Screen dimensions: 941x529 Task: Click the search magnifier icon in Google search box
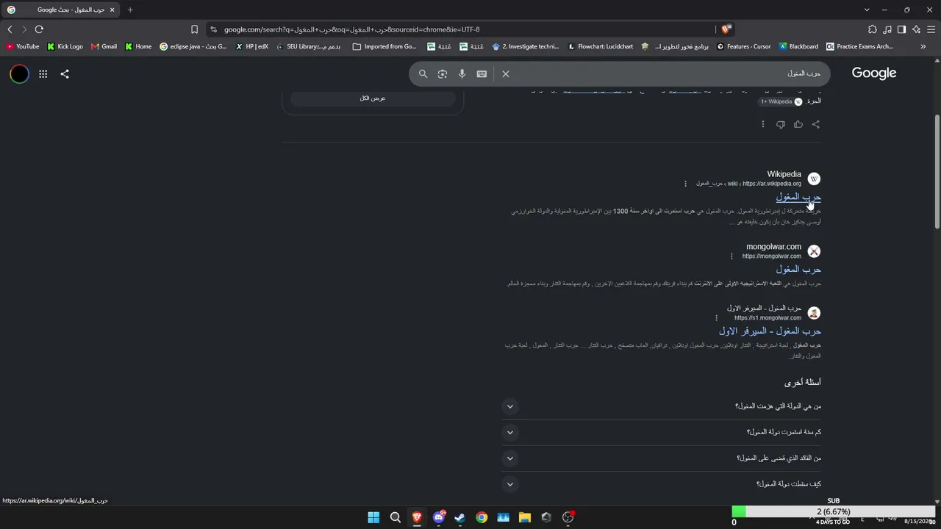tap(423, 73)
